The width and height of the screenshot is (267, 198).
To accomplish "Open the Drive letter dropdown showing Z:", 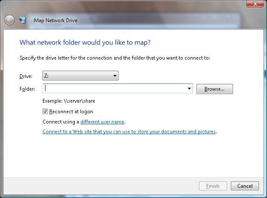I will pyautogui.click(x=80, y=76).
